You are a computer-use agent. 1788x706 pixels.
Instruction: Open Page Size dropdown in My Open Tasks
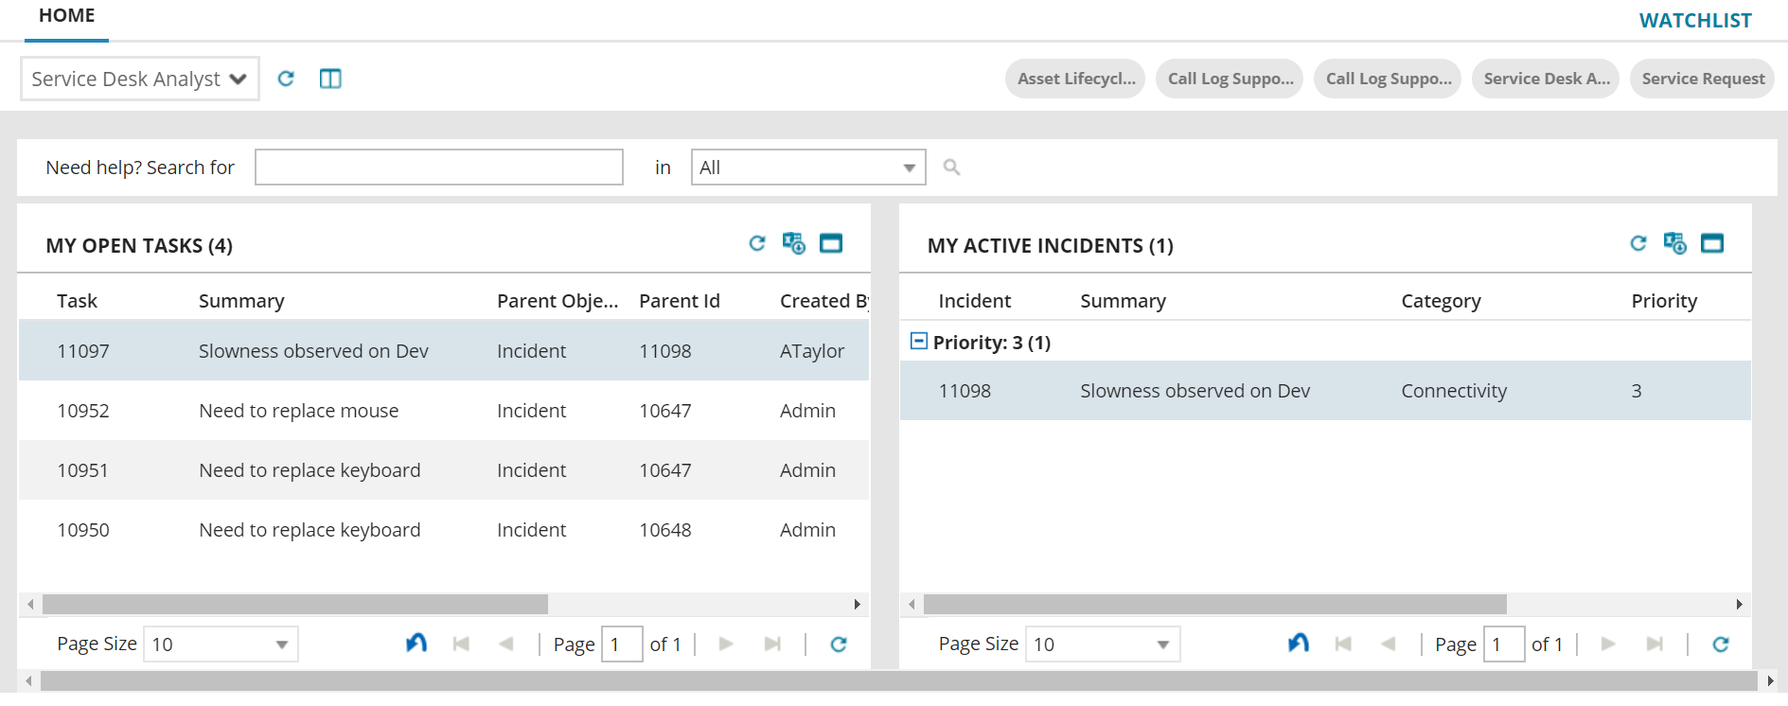coord(221,644)
